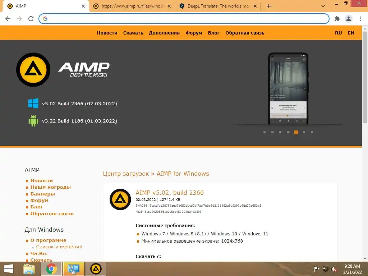Open Chrome three-dot menu
This screenshot has height=276, width=368.
pos(360,19)
